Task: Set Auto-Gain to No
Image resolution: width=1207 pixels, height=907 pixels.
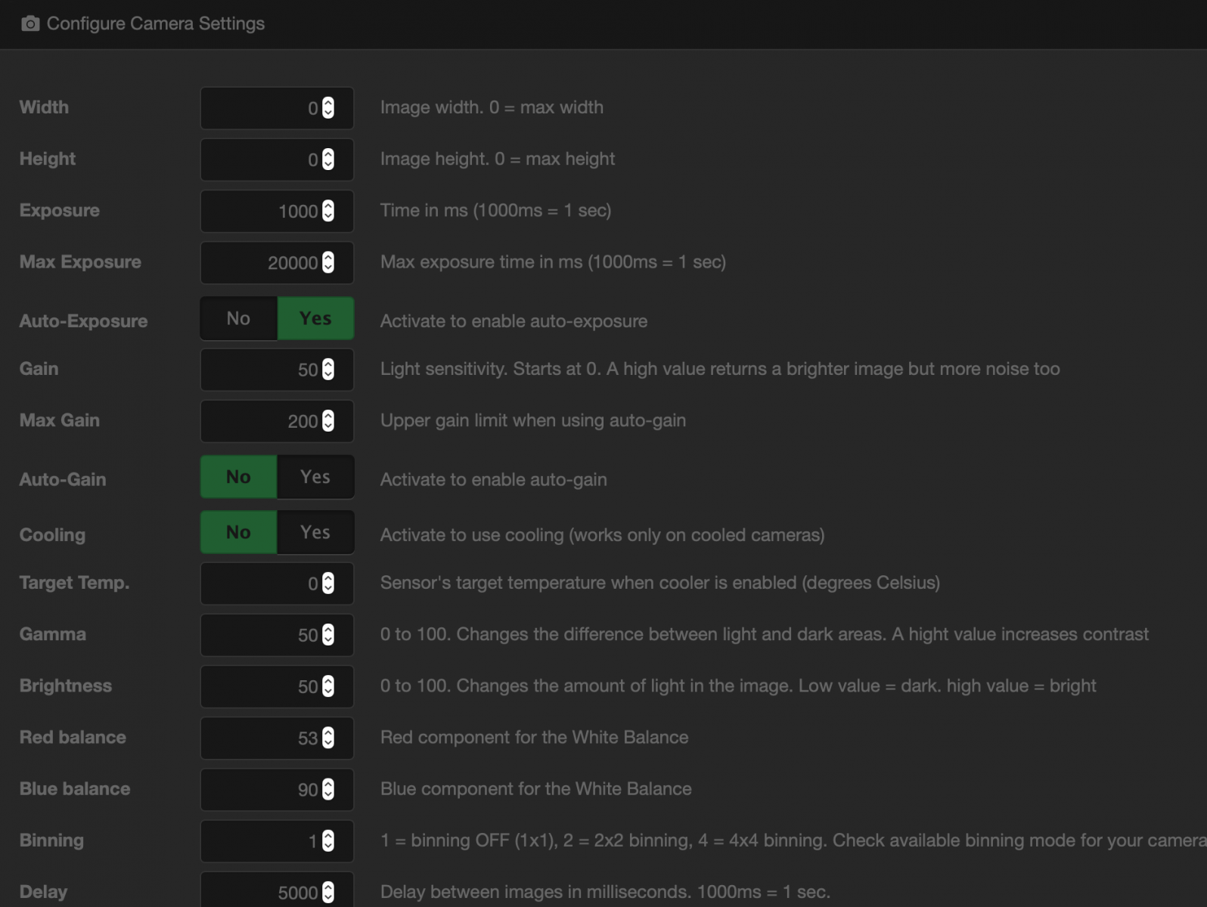Action: [x=238, y=477]
